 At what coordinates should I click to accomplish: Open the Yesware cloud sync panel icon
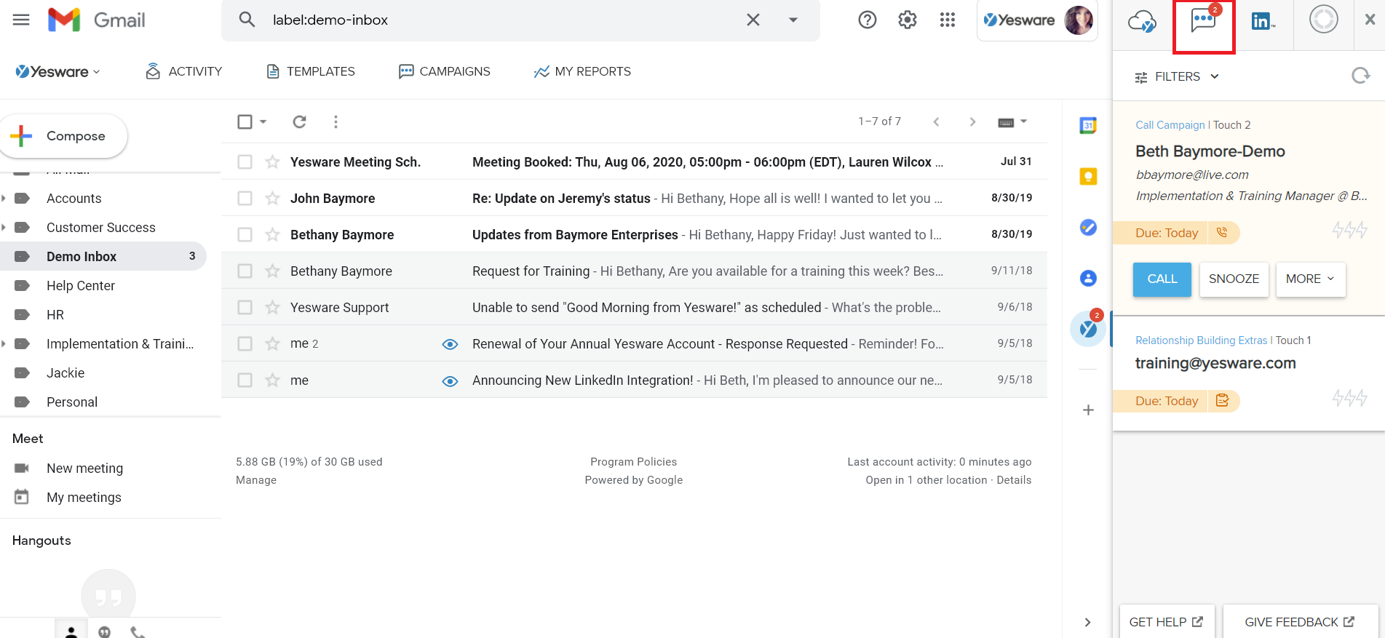(x=1142, y=22)
